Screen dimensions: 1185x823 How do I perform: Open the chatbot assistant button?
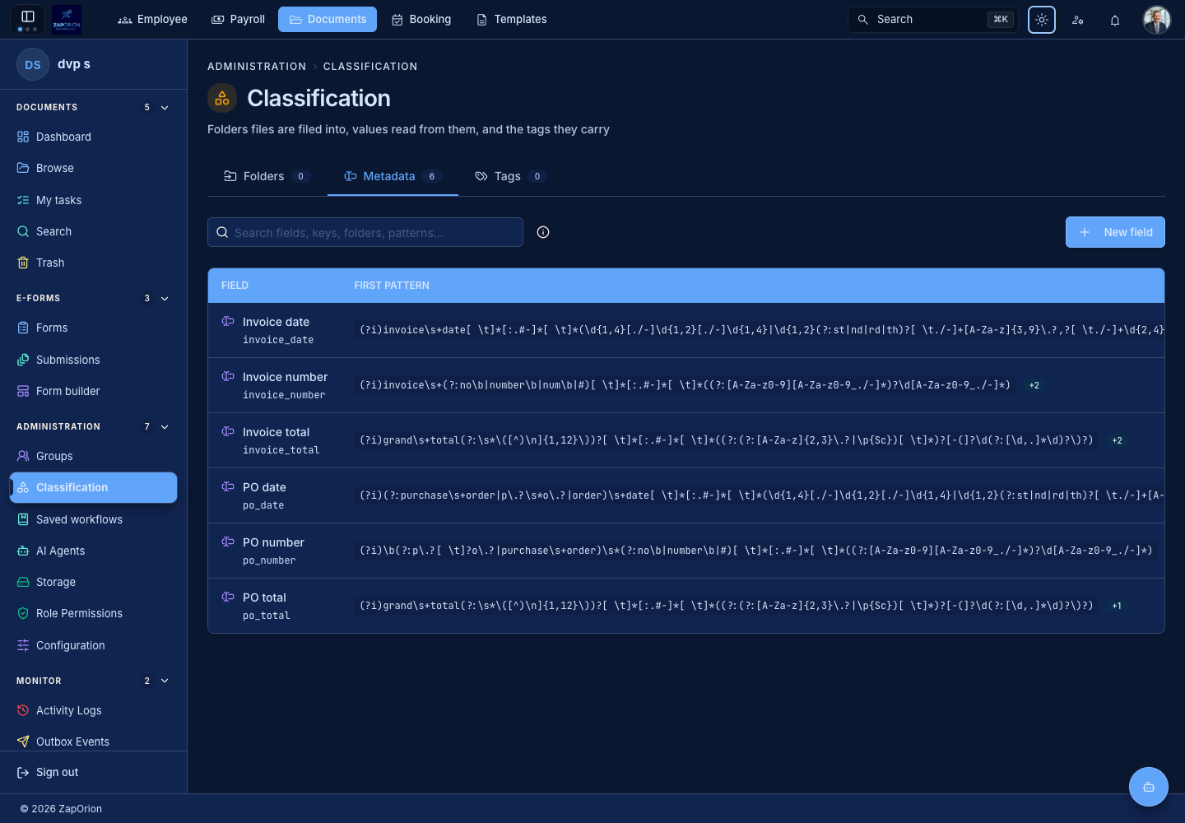(1149, 787)
